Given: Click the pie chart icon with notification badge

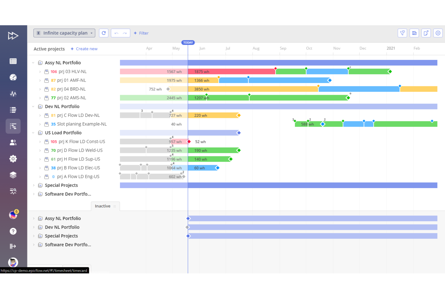Looking at the screenshot, I should pyautogui.click(x=13, y=214).
